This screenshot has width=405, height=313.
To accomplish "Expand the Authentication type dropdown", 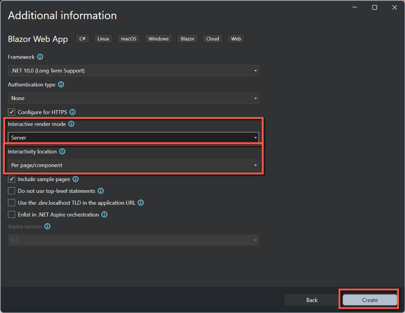I will [133, 98].
